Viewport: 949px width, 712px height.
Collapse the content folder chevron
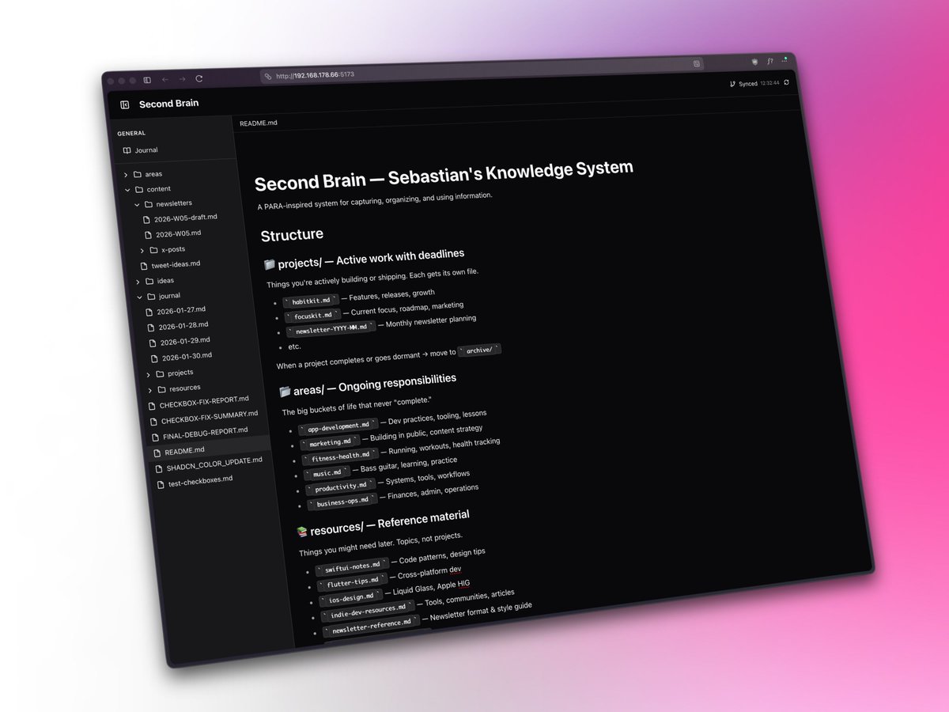tap(127, 190)
